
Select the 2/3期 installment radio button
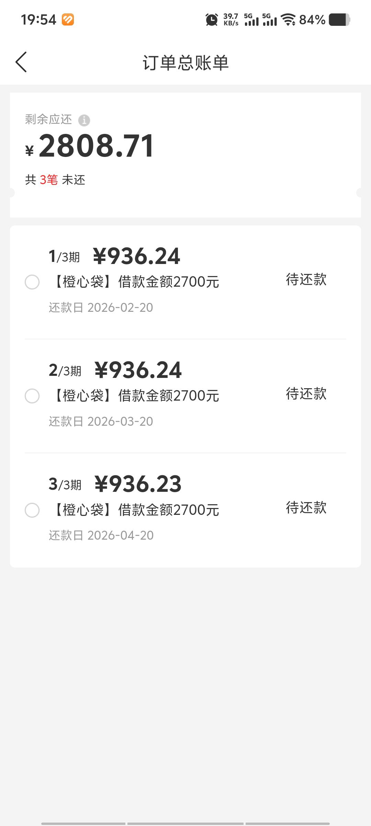(32, 396)
